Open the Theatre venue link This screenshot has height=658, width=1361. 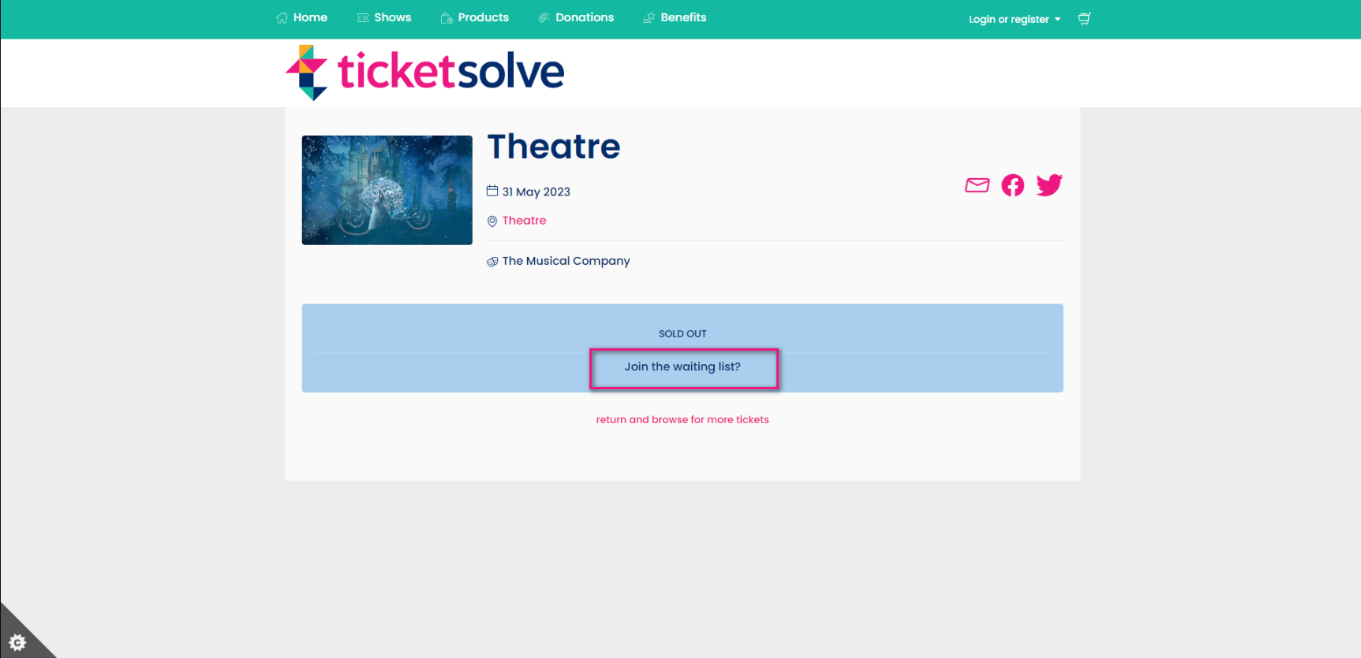coord(524,221)
